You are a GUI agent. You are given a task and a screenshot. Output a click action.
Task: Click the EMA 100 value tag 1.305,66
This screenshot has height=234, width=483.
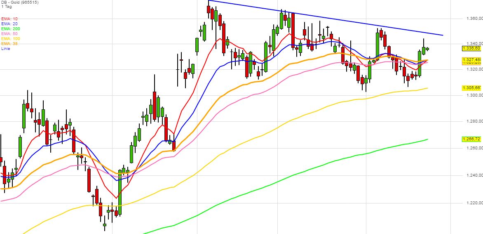pyautogui.click(x=471, y=88)
